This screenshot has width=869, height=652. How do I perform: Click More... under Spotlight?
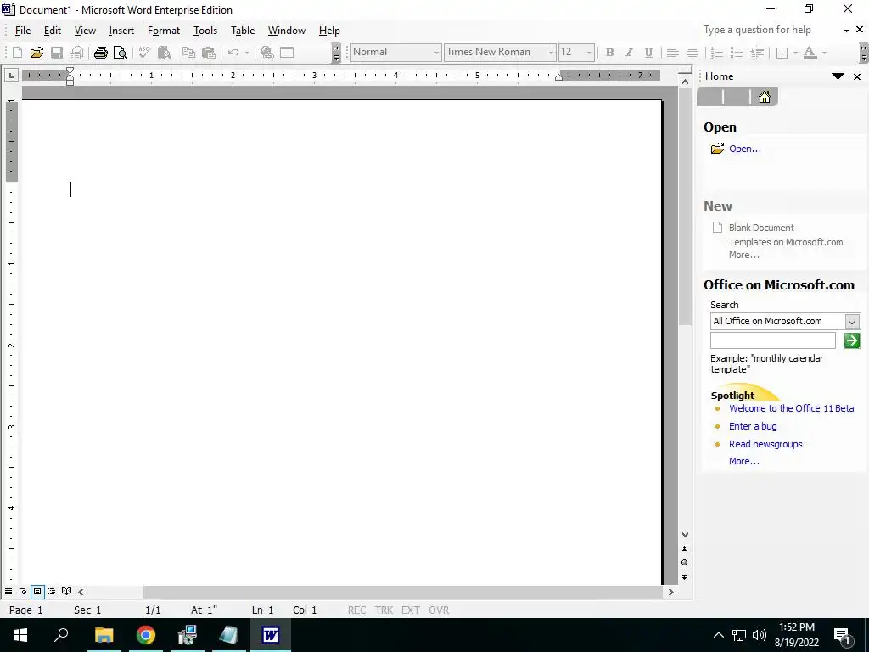point(743,461)
